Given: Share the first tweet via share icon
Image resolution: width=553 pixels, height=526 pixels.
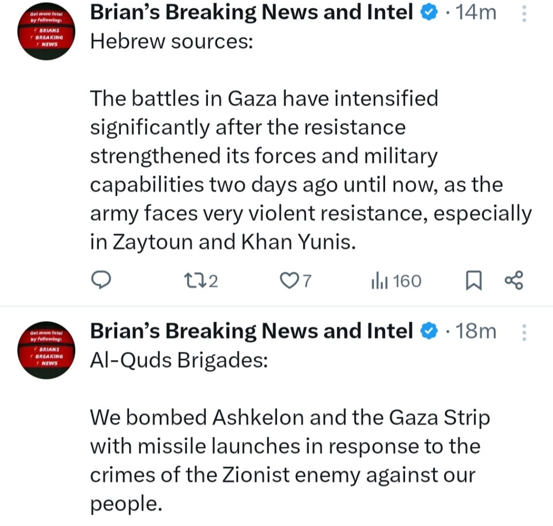Looking at the screenshot, I should point(514,281).
